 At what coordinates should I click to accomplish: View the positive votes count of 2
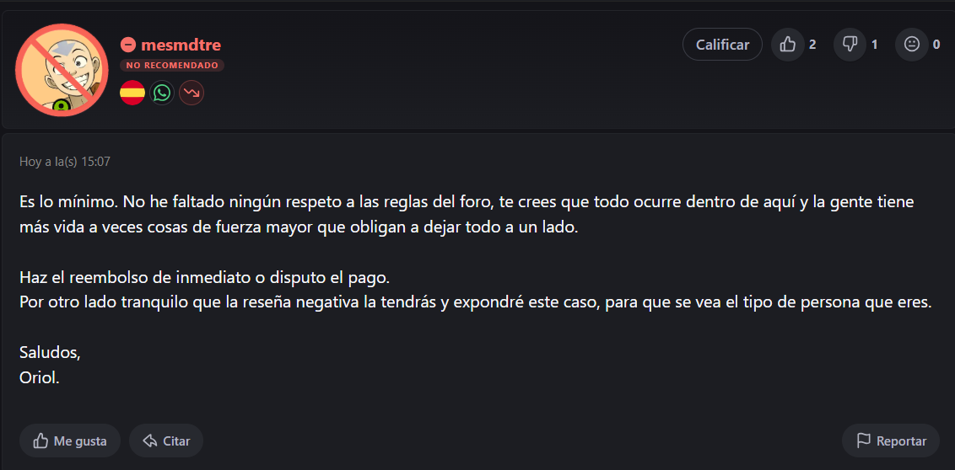click(x=812, y=45)
